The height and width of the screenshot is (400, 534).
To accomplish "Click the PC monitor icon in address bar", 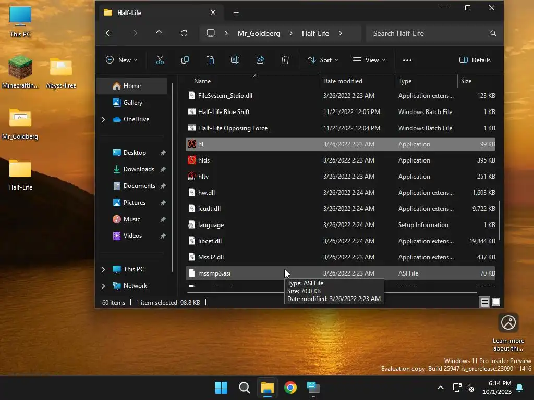I will click(x=211, y=33).
